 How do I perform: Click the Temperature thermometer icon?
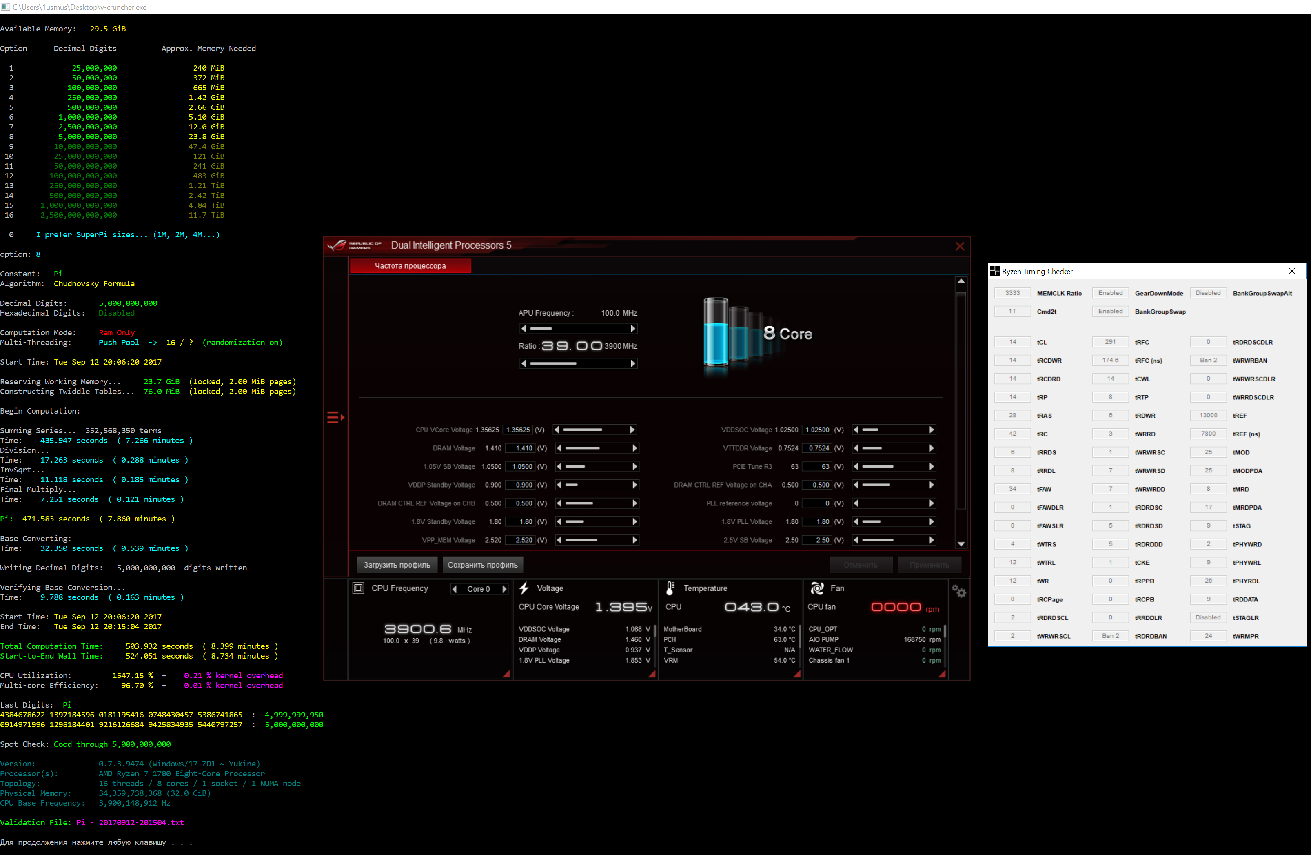click(670, 588)
